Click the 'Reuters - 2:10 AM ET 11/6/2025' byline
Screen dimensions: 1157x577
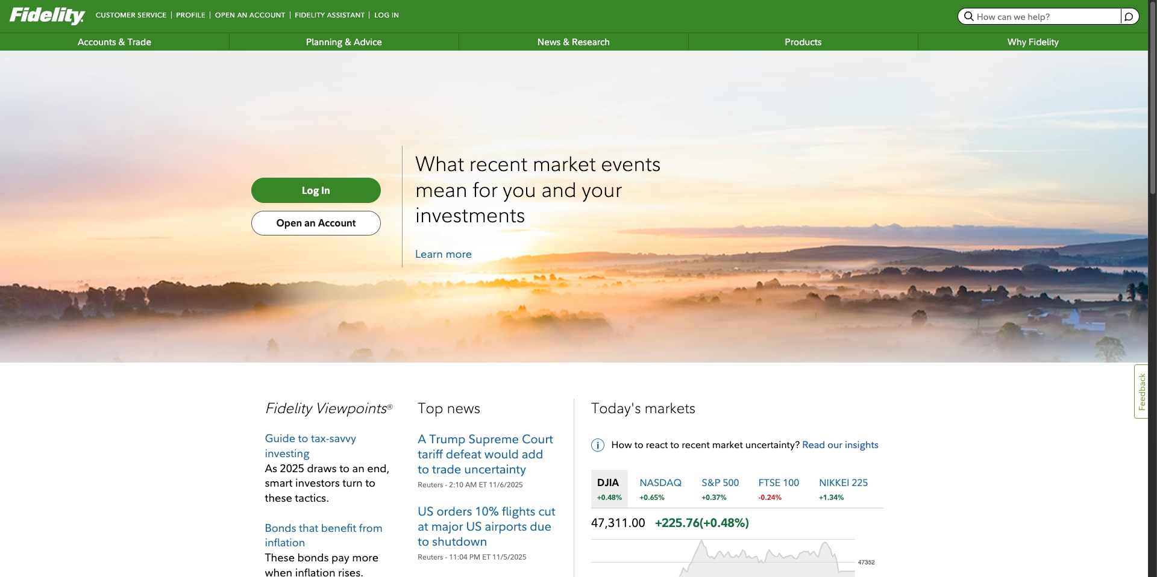coord(470,485)
